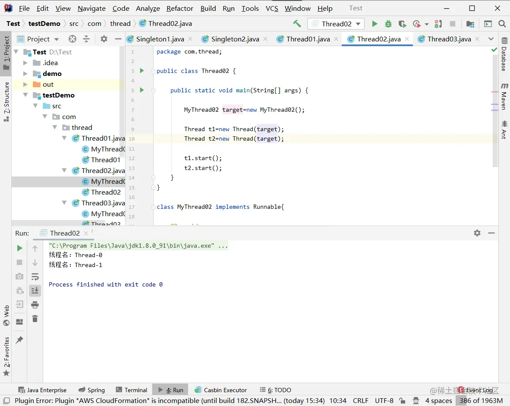Collapse the Thread03.java tree node
This screenshot has height=406, width=510.
(64, 203)
